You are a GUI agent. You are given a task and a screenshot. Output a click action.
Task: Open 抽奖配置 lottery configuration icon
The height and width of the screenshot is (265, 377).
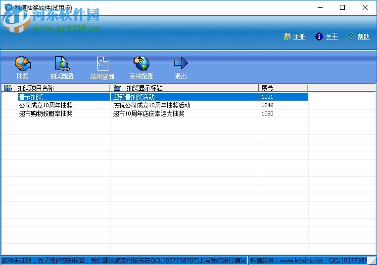(62, 63)
